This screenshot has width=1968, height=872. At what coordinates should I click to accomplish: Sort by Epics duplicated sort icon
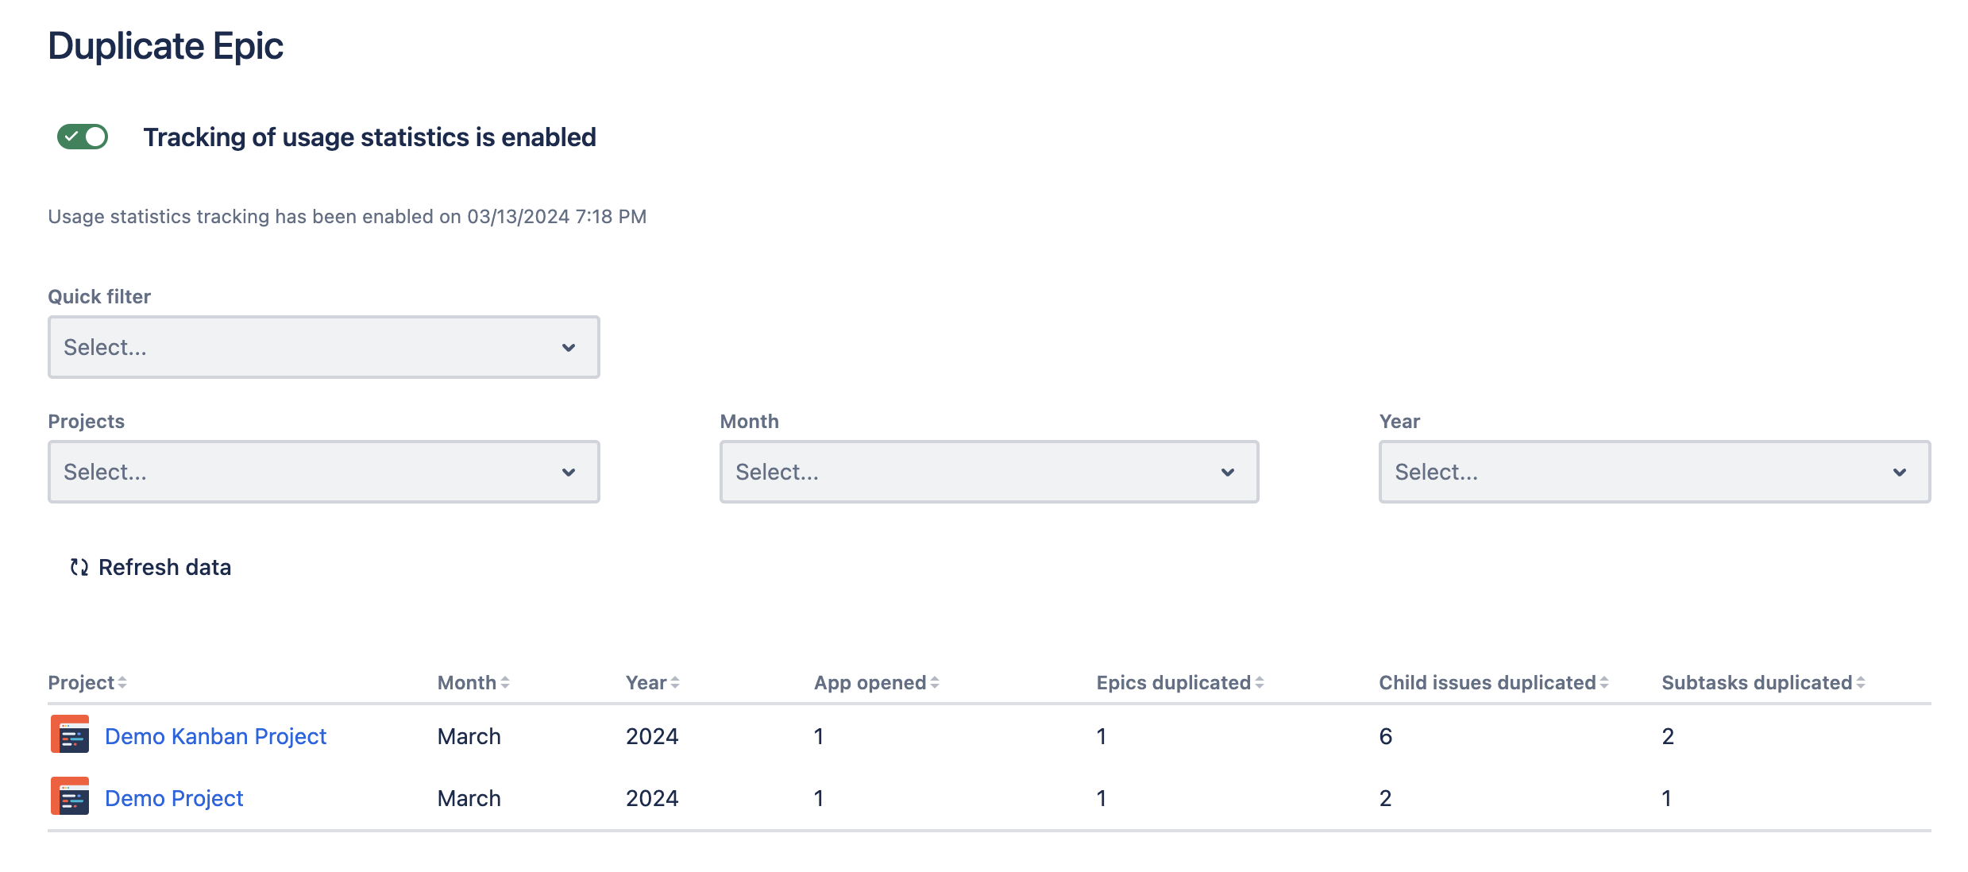pyautogui.click(x=1260, y=683)
